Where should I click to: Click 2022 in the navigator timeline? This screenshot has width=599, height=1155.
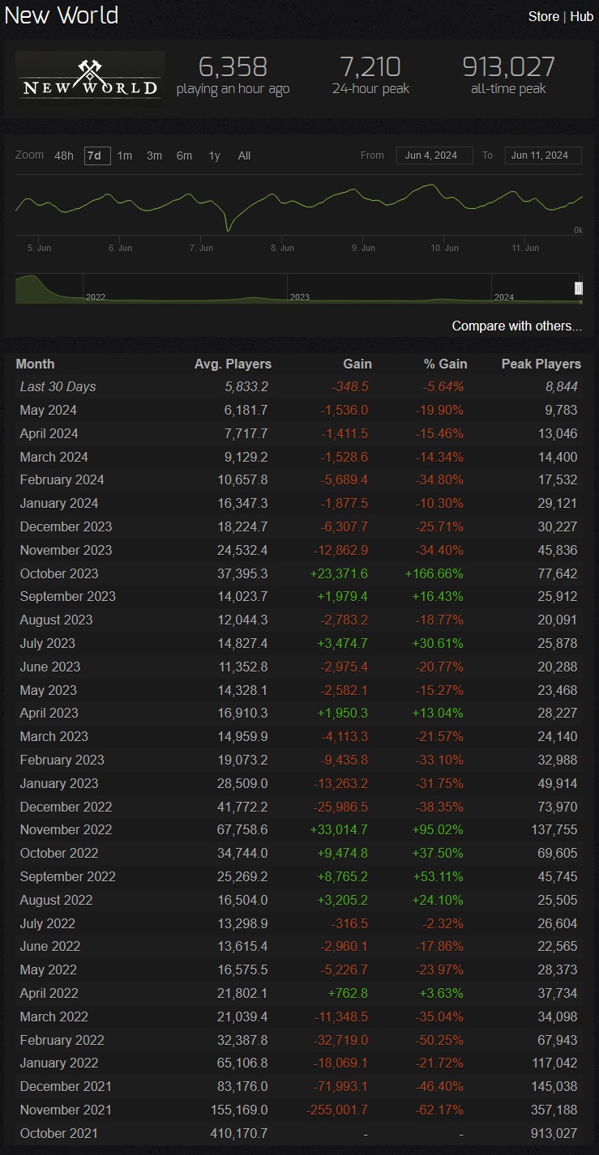tap(96, 297)
